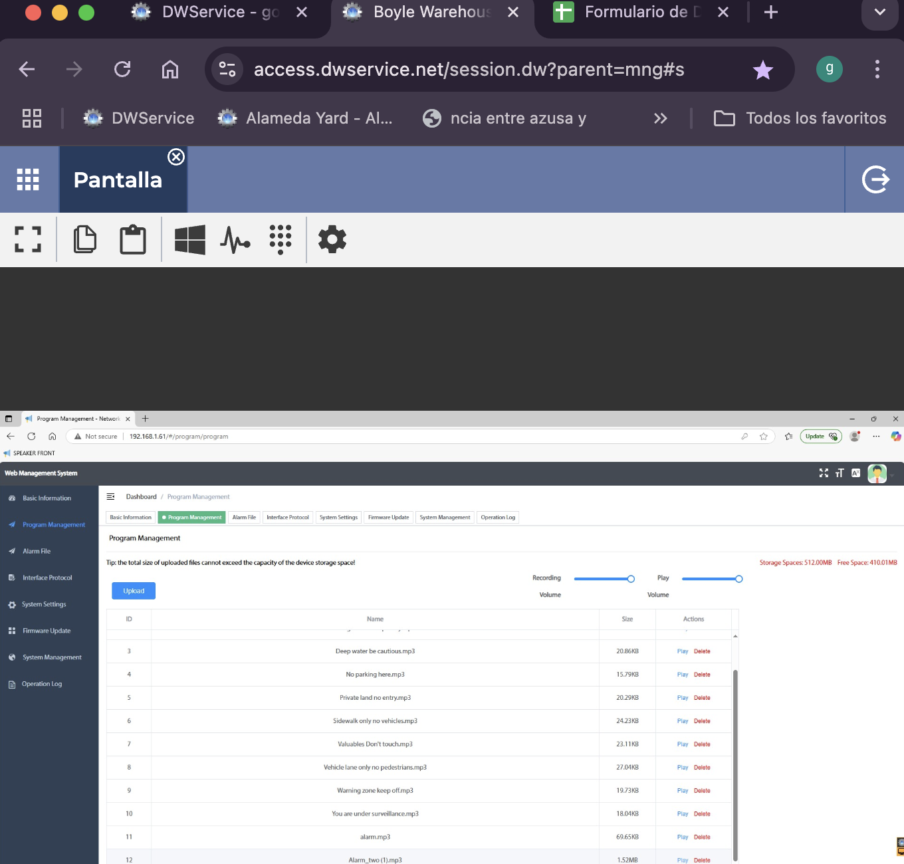Play Warning zone keep off.mp3
This screenshot has height=864, width=904.
[683, 791]
